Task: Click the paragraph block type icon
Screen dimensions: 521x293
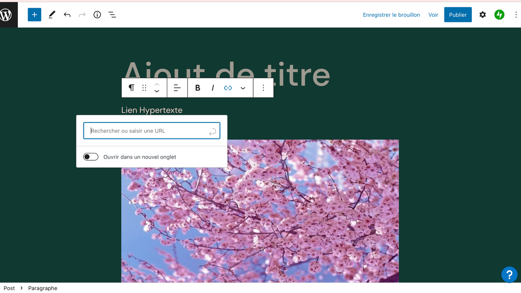Action: click(131, 87)
